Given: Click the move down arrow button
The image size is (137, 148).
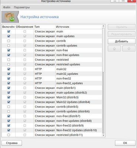Looking at the screenshot, I should [x=129, y=48].
